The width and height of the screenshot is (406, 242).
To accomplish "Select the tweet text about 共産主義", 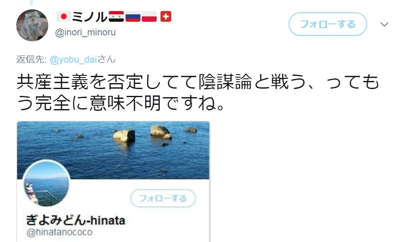I will click(x=198, y=92).
